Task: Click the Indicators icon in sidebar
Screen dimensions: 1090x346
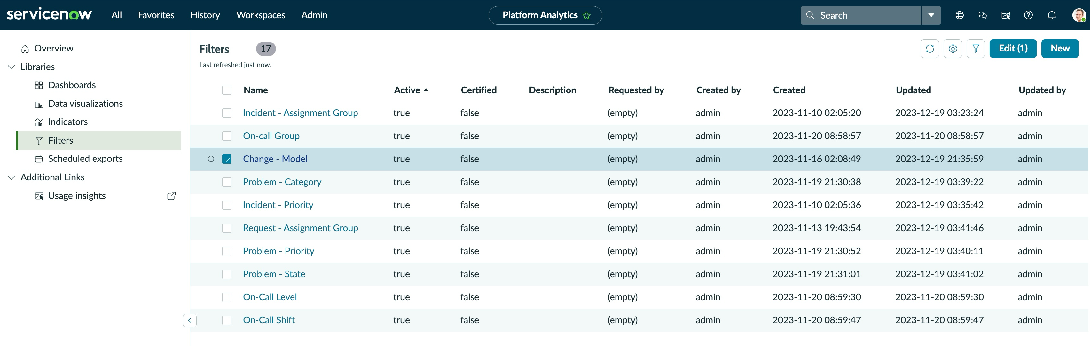Action: [x=39, y=122]
